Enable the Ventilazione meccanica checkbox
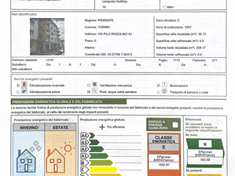The width and height of the screenshot is (235, 176). [89, 85]
